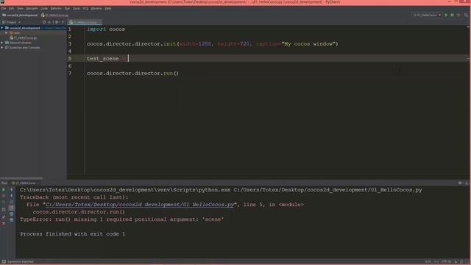Viewport: 471px width, 265px height.
Task: Open the Run menu
Action: (x=67, y=8)
